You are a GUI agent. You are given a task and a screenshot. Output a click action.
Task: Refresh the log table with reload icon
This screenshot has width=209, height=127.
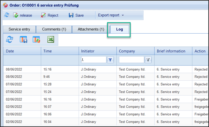[10, 40]
